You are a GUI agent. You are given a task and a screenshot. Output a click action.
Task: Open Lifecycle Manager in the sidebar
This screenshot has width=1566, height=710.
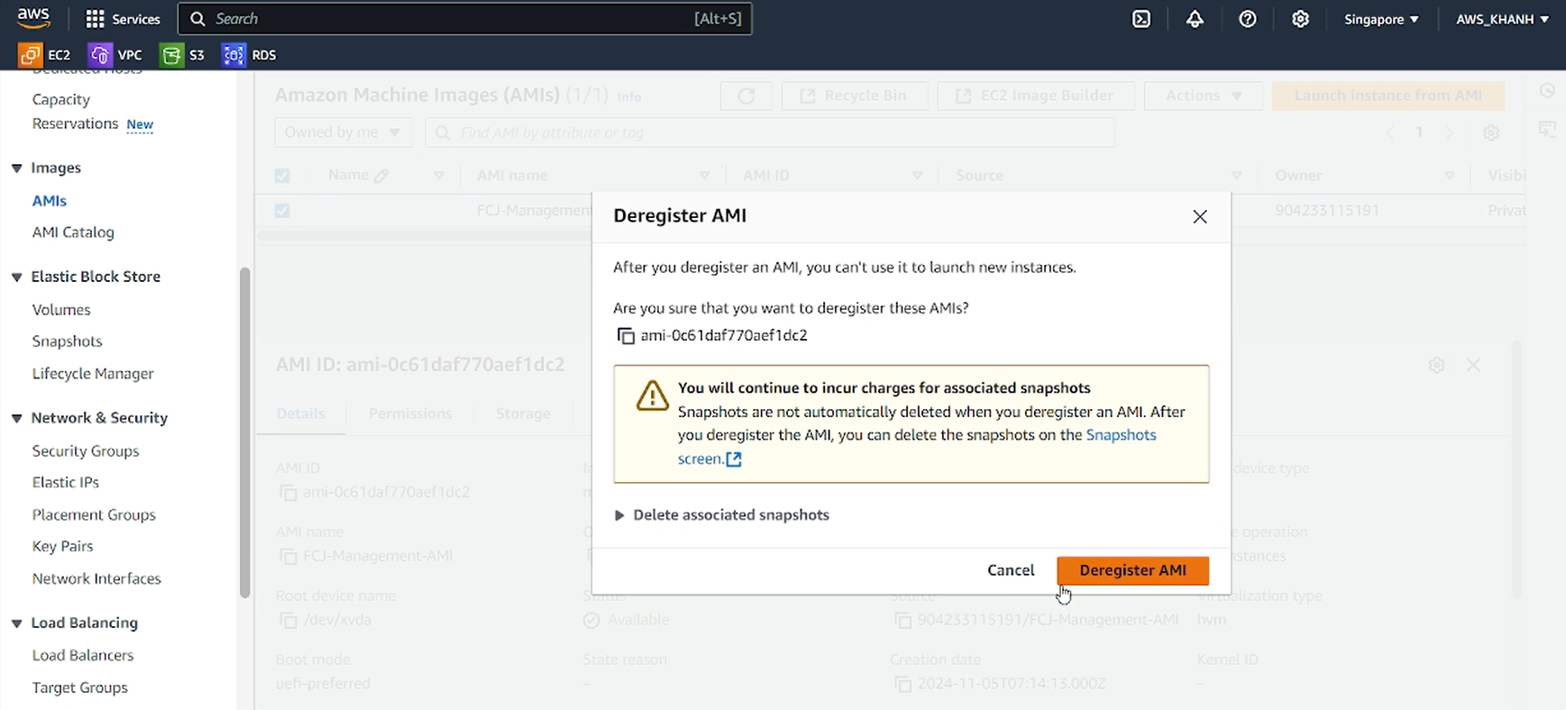[93, 374]
